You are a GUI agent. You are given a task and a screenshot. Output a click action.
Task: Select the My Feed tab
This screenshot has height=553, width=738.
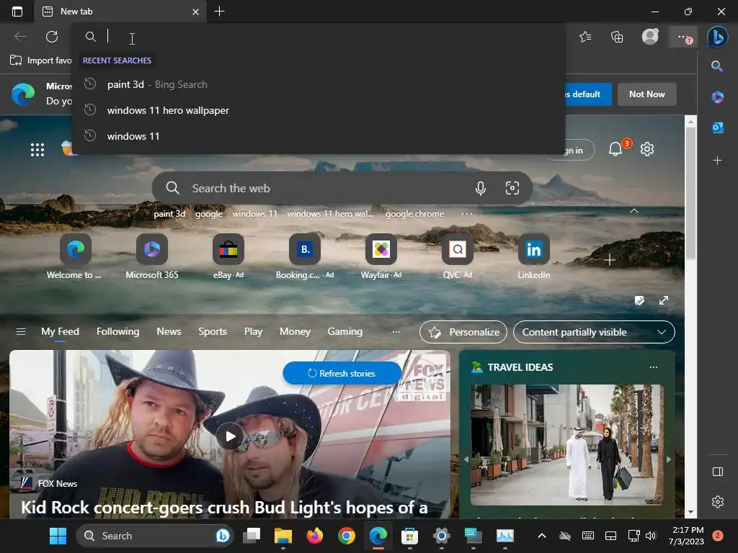click(x=61, y=331)
